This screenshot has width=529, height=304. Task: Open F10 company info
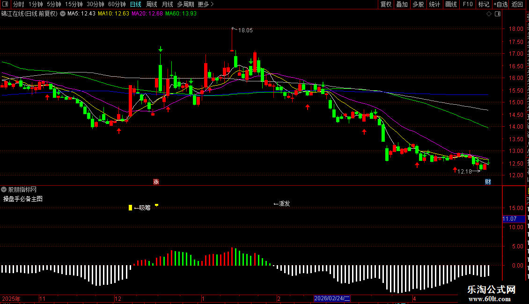(x=467, y=4)
